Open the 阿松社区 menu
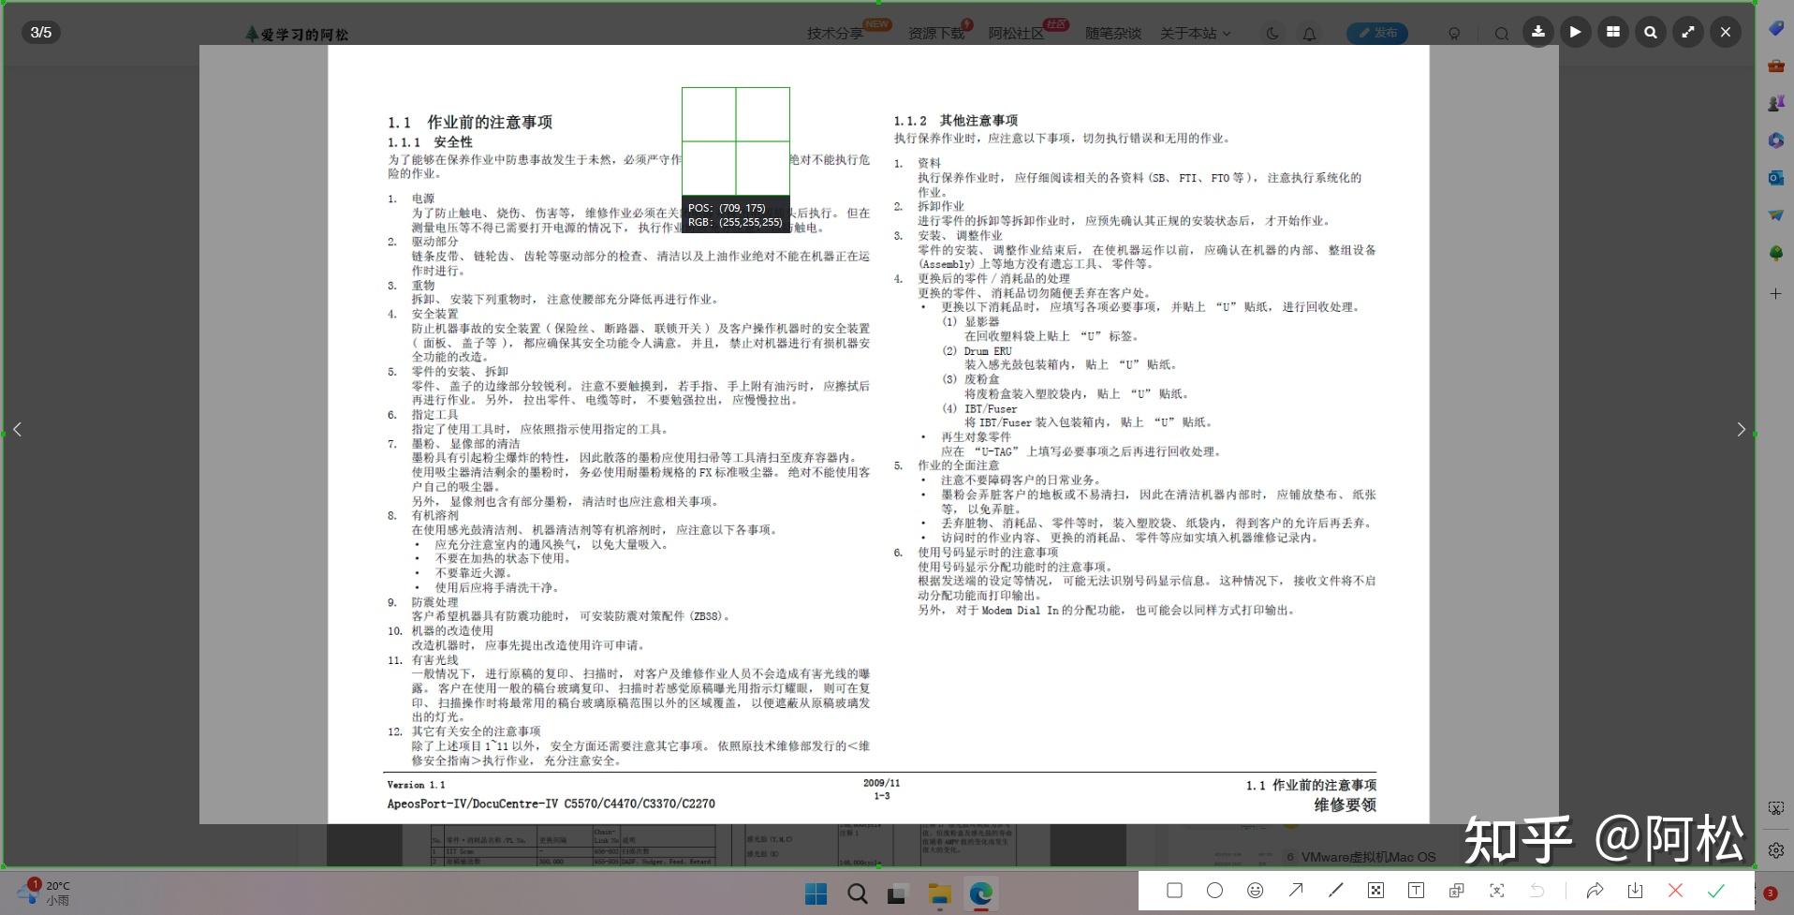Viewport: 1794px width, 915px height. tap(1017, 34)
